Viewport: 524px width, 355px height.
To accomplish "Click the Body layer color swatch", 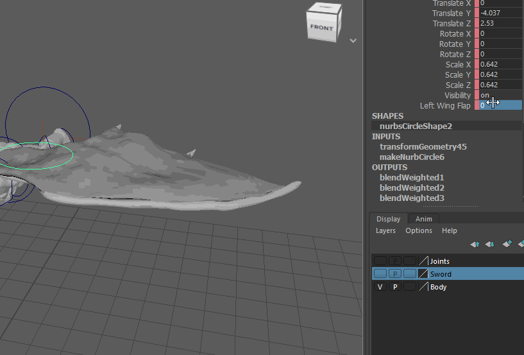I will (x=423, y=287).
